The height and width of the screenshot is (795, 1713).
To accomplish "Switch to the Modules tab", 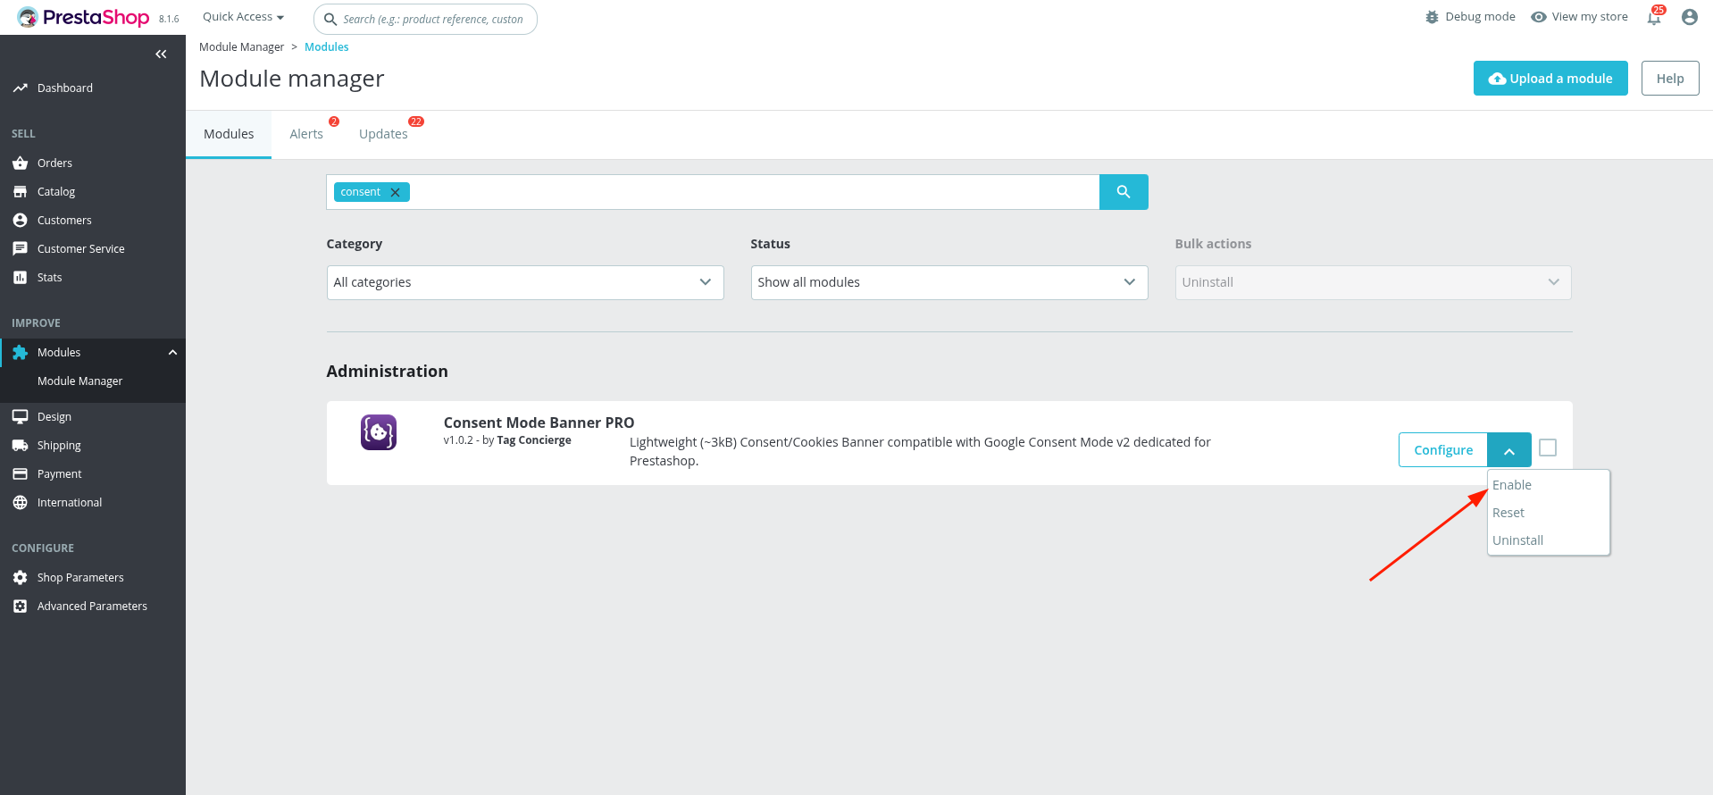I will click(x=229, y=134).
